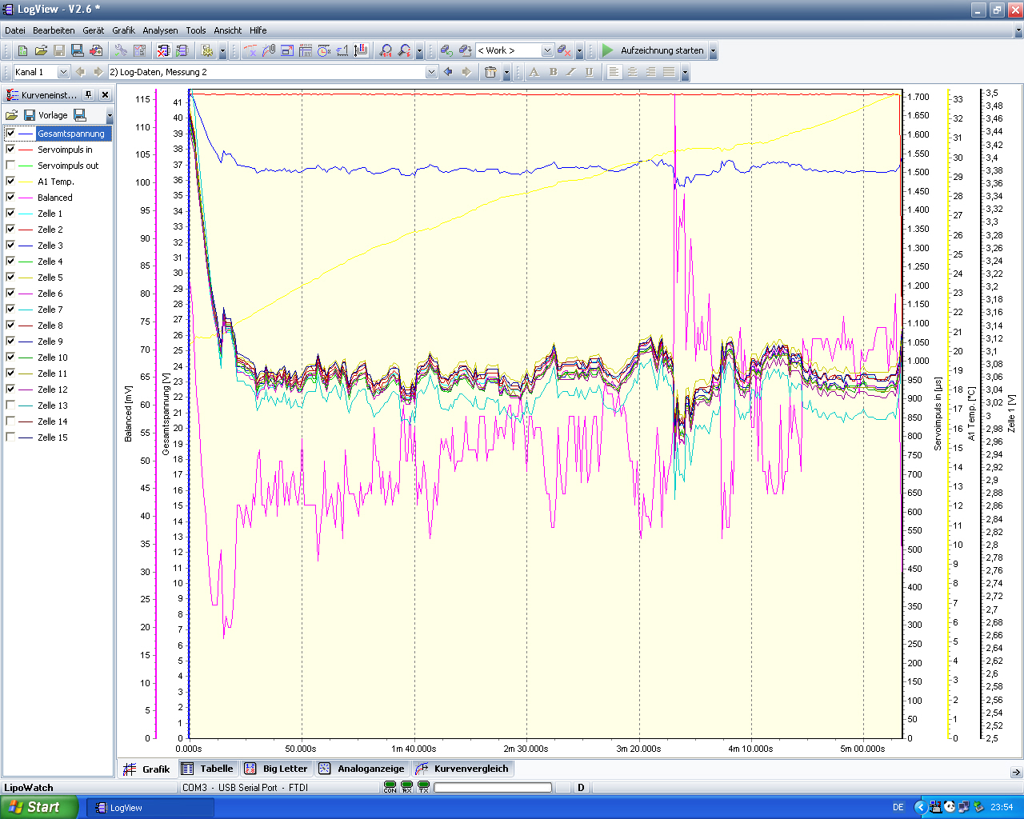Switch to the Kurvenvergleich tab

coord(462,769)
